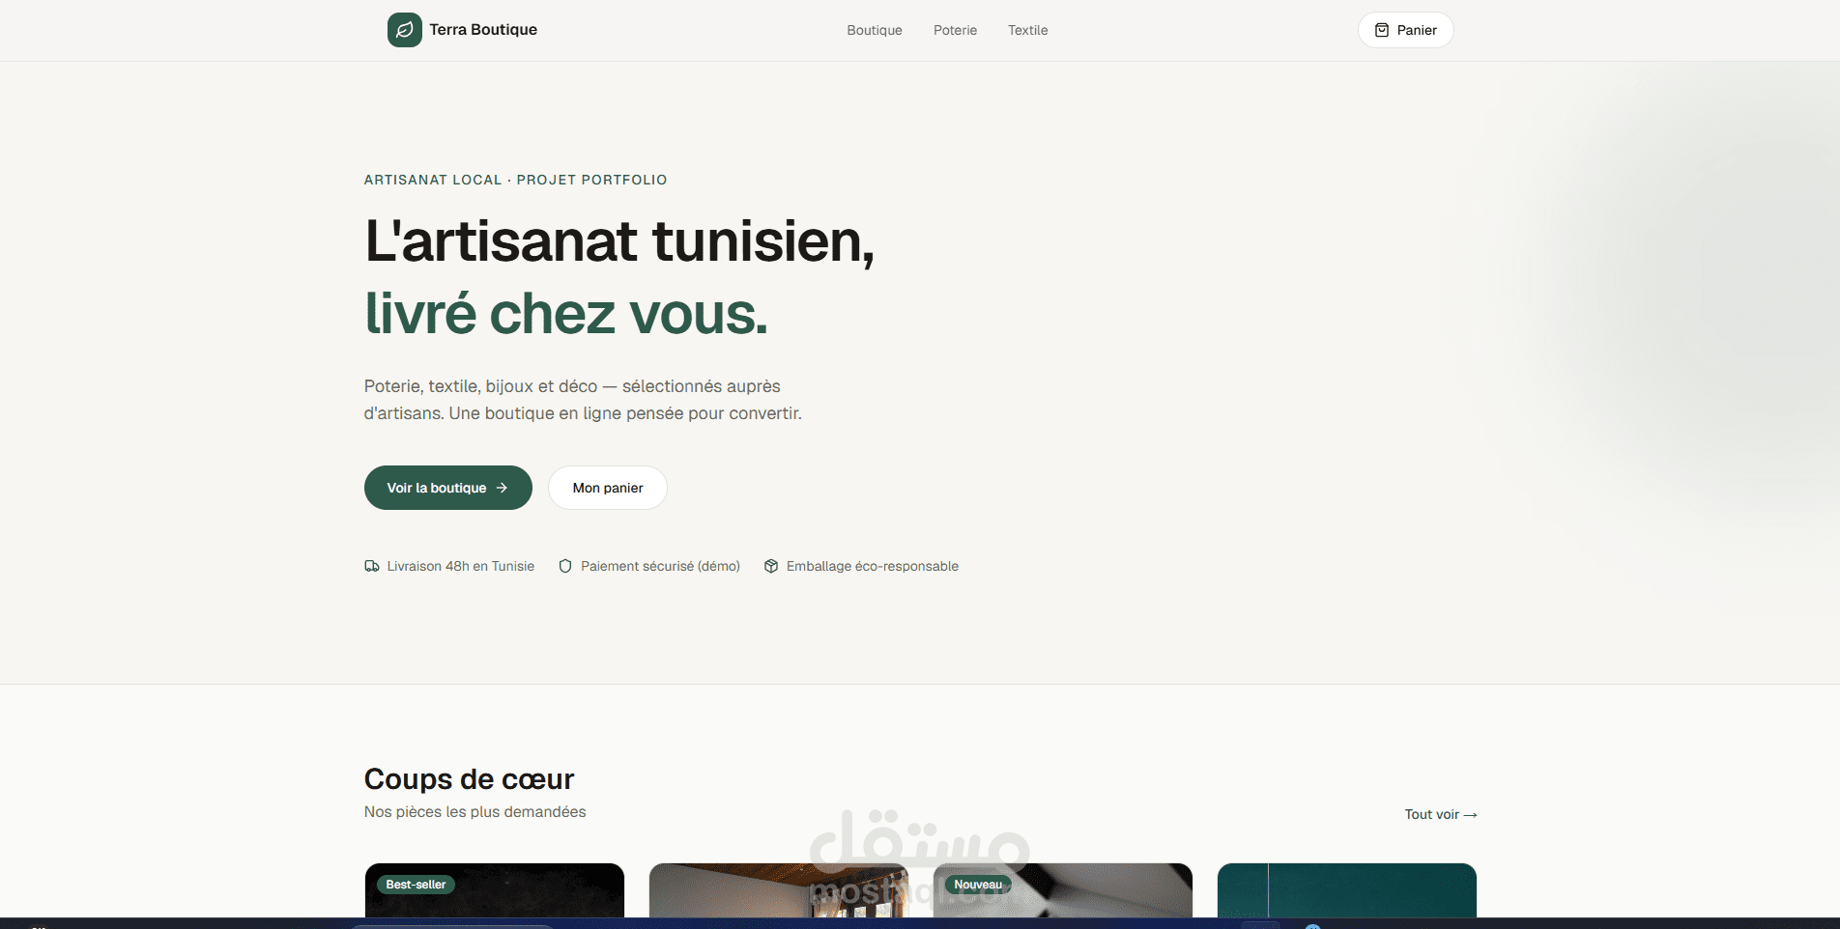Click the Tout voir link
This screenshot has width=1840, height=929.
click(1440, 814)
